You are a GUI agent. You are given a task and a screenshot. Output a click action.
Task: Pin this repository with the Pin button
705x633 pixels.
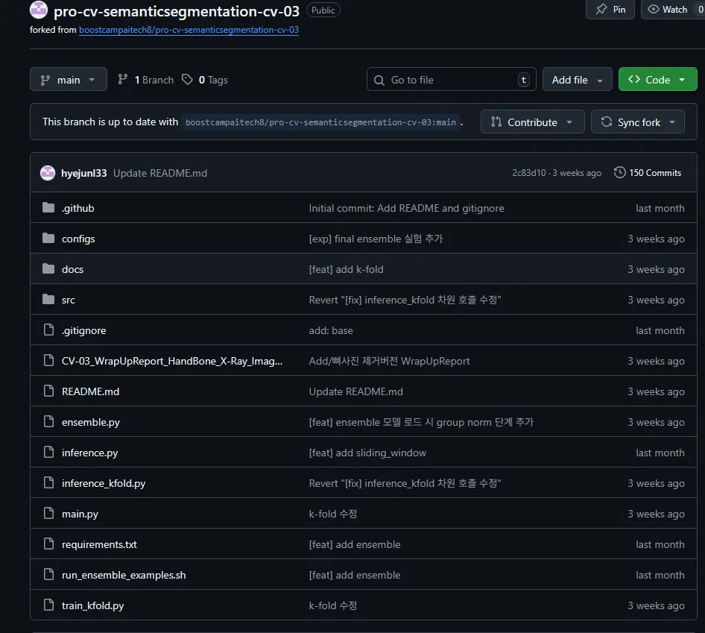[610, 10]
